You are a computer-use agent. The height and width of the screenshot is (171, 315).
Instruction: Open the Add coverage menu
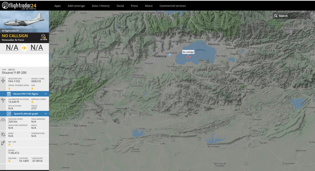76,6
